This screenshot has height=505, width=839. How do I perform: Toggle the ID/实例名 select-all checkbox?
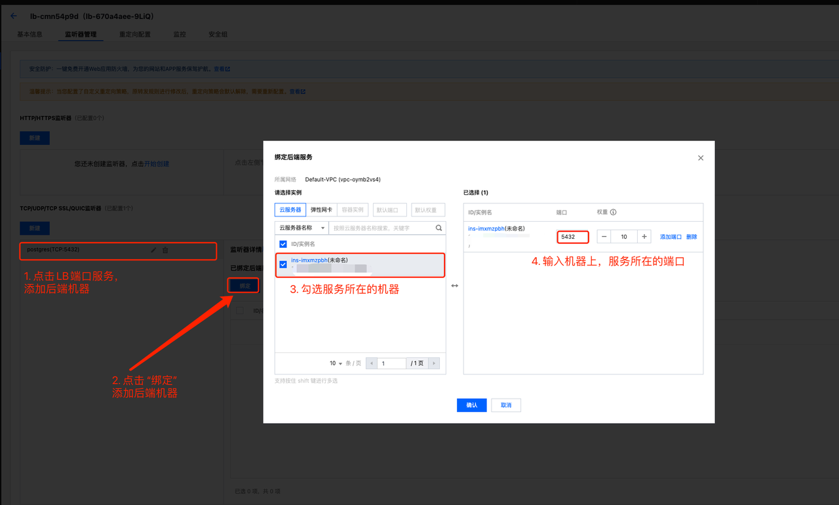click(x=283, y=243)
